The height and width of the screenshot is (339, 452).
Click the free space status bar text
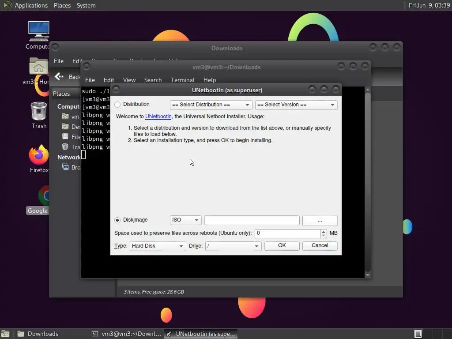click(154, 292)
